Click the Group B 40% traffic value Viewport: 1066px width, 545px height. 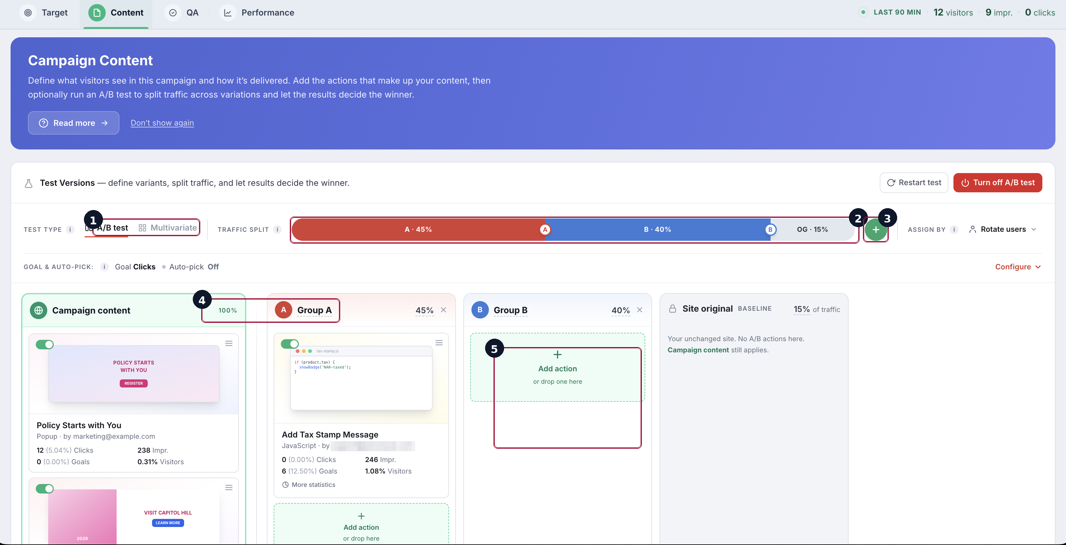(x=620, y=310)
